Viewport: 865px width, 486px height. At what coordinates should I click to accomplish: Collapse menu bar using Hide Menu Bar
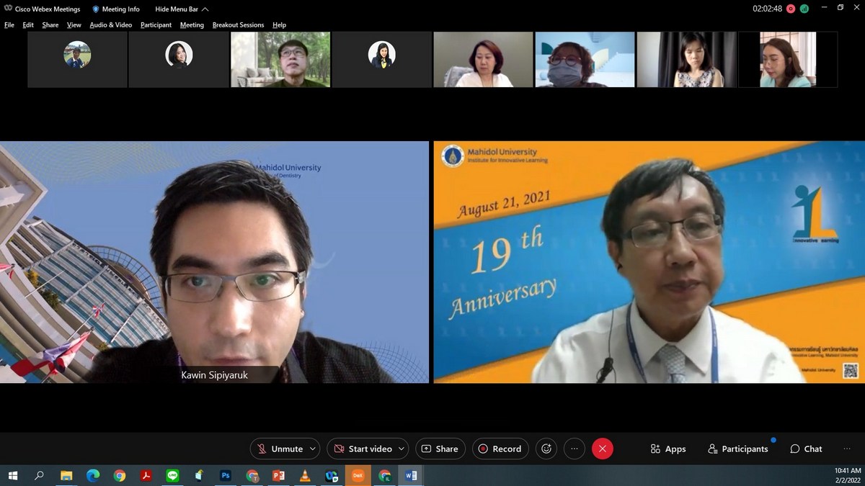click(182, 9)
